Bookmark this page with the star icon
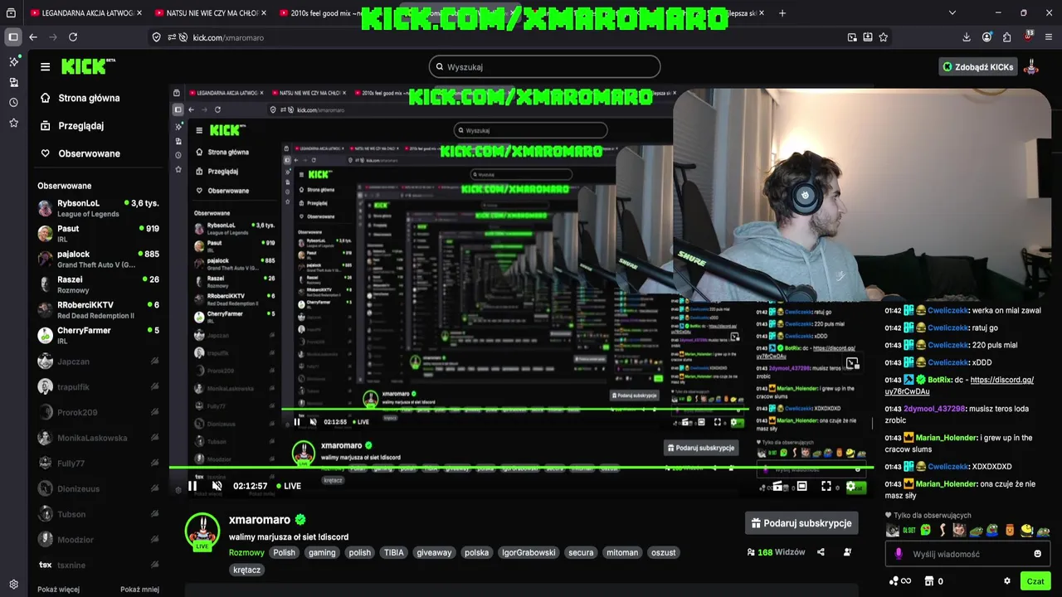This screenshot has height=597, width=1062. tap(884, 37)
